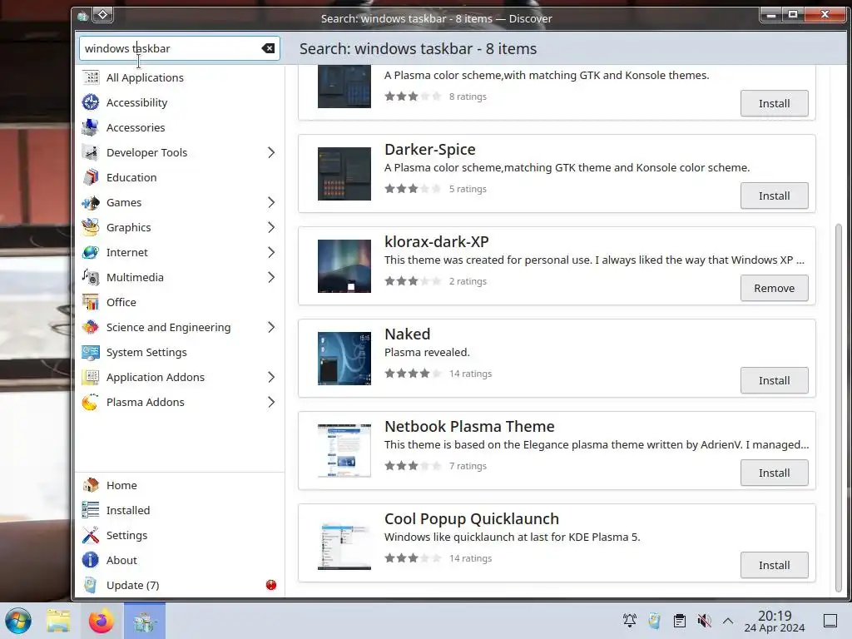Screen dimensions: 852x639
Task: Open the Naked theme thumbnail
Action: point(344,359)
